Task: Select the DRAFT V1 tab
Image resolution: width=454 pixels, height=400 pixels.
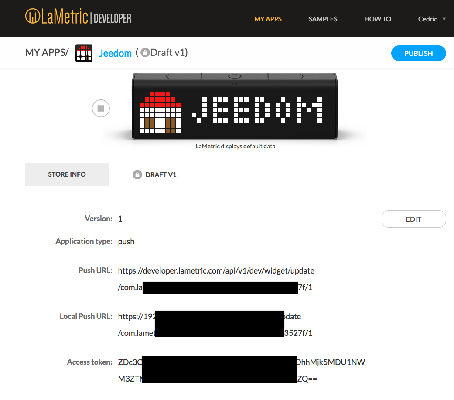Action: 155,174
